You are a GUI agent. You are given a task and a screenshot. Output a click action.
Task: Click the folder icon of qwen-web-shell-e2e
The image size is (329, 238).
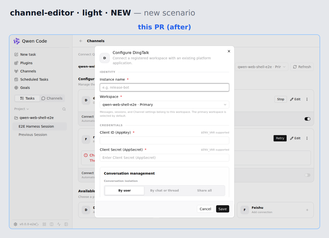point(16,118)
